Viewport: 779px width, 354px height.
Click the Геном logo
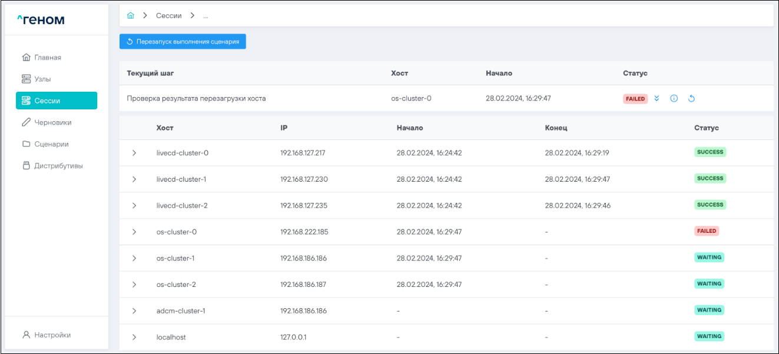[x=41, y=21]
